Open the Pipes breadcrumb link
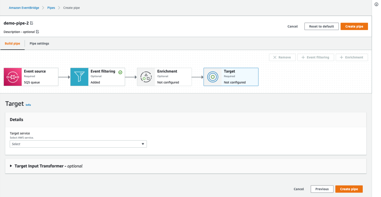 point(51,8)
